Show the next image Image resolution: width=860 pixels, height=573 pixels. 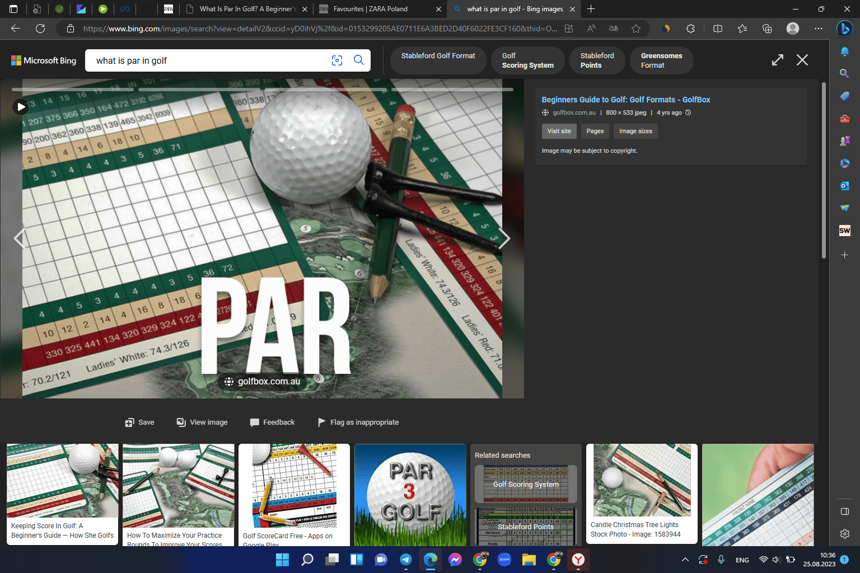[x=504, y=238]
